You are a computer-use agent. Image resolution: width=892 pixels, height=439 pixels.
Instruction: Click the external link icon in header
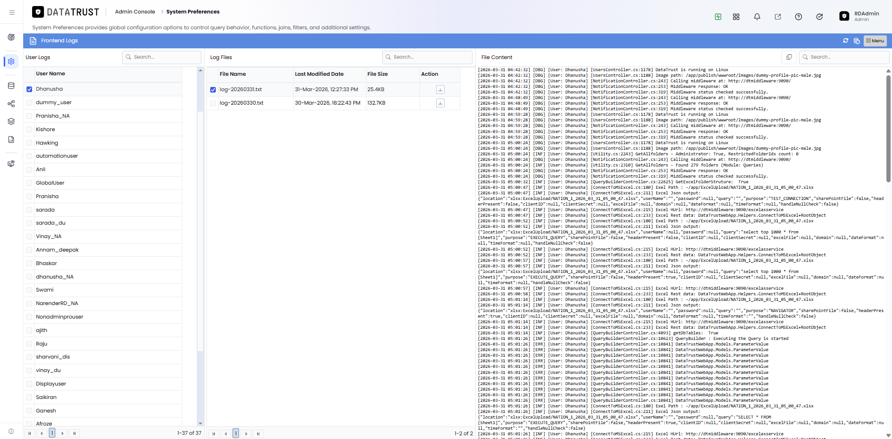pyautogui.click(x=778, y=17)
